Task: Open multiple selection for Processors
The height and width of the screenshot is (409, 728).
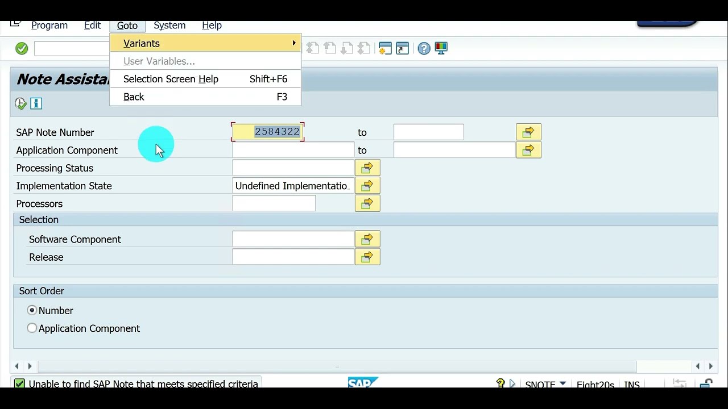Action: click(x=367, y=203)
